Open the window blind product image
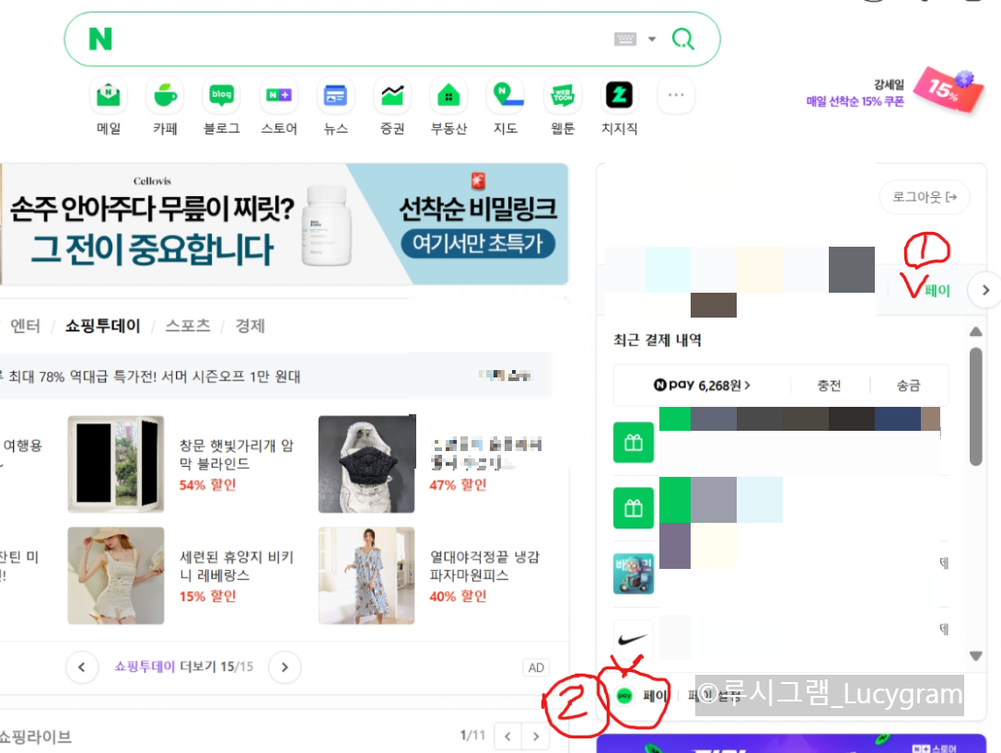 tap(115, 464)
